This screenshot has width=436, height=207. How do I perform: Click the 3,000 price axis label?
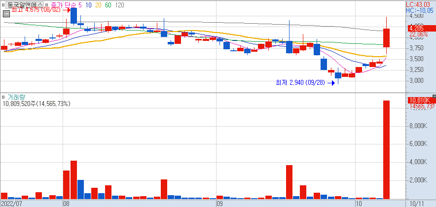pos(416,80)
